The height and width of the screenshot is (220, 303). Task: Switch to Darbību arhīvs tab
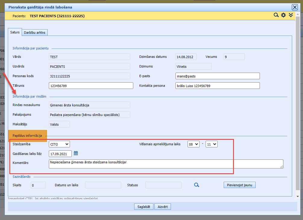(35, 33)
